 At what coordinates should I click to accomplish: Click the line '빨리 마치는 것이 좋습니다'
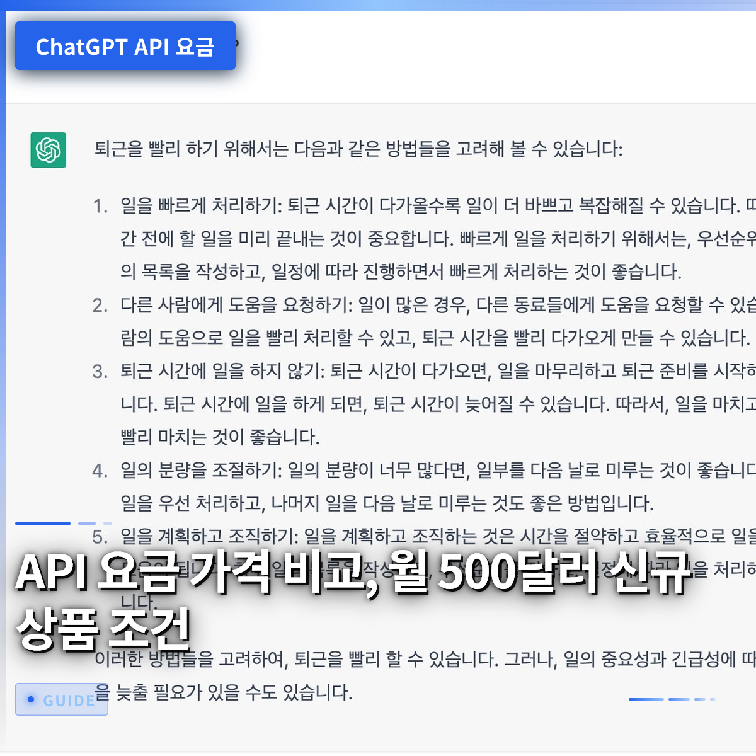coord(220,437)
